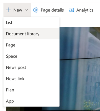
Task: Pick Space in the New menu
Action: (31, 56)
